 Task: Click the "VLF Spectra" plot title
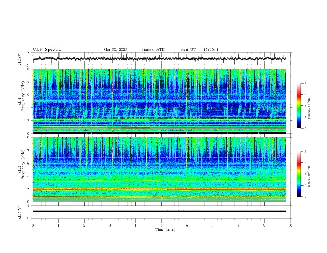[x=47, y=50]
